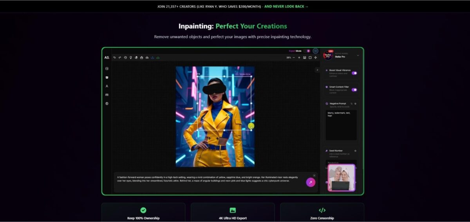This screenshot has height=222, width=470.
Task: Click the cyberpunk woman canvas image
Action: coord(215,117)
